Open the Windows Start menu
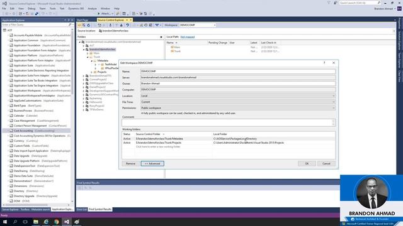The image size is (403, 226). coord(4,222)
